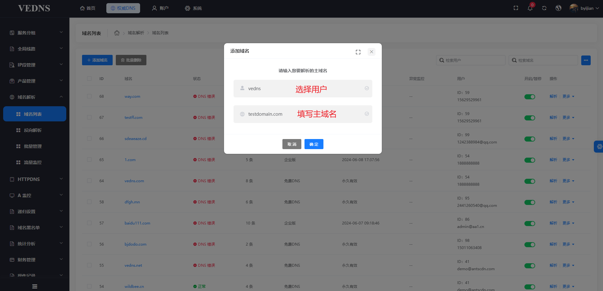This screenshot has width=603, height=291.
Task: Click the VEDNS logo
Action: (x=34, y=9)
